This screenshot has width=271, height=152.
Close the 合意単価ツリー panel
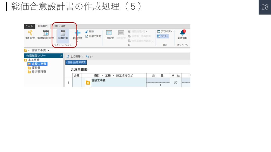[x=61, y=56]
